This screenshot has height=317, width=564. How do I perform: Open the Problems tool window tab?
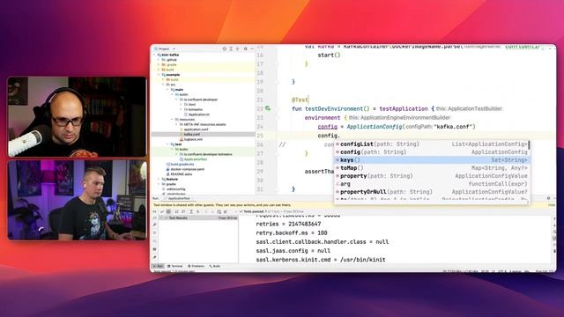tap(196, 266)
